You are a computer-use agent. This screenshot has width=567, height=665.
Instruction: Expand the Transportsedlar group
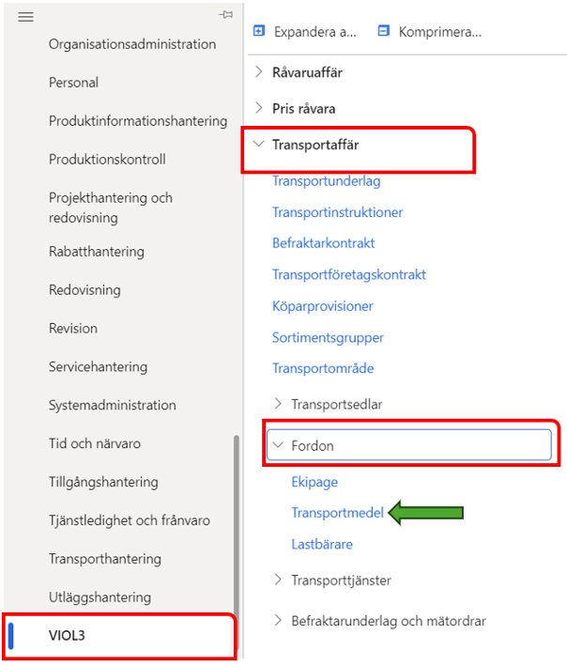[278, 403]
